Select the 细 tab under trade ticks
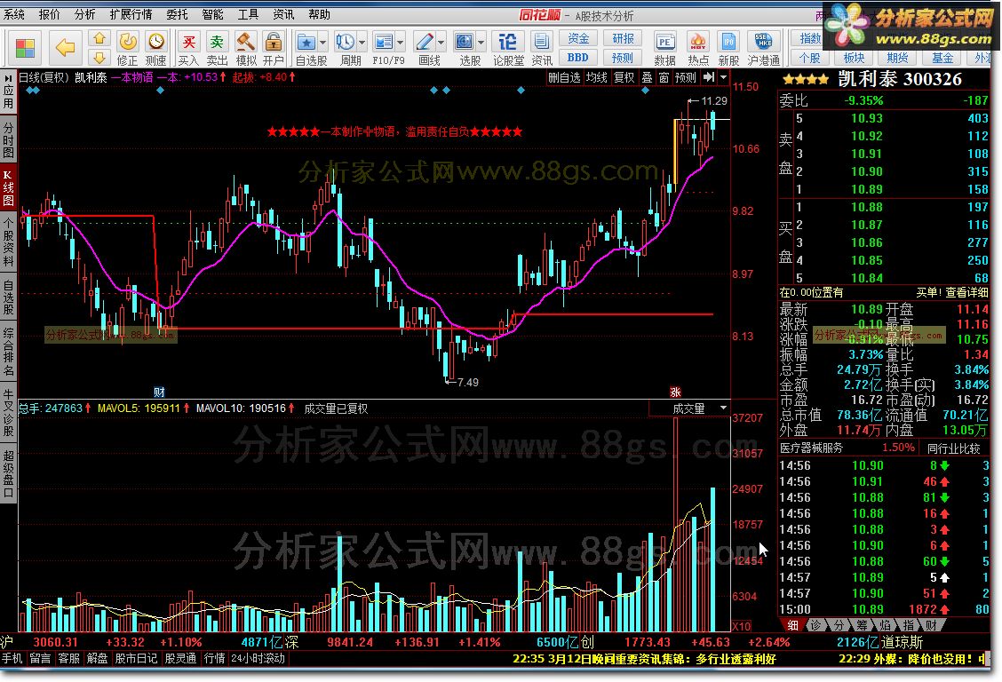Image resolution: width=1002 pixels, height=682 pixels. [792, 625]
